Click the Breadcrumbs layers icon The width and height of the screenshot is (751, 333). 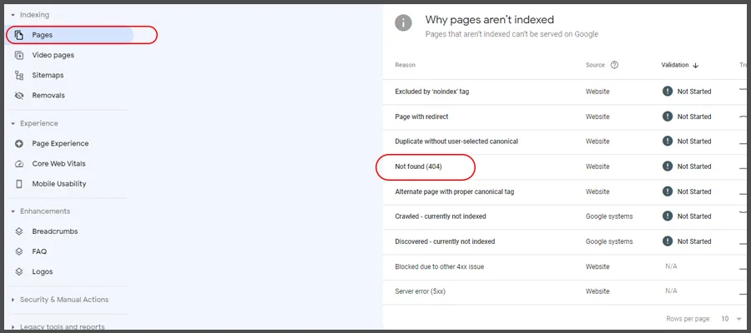pyautogui.click(x=19, y=231)
